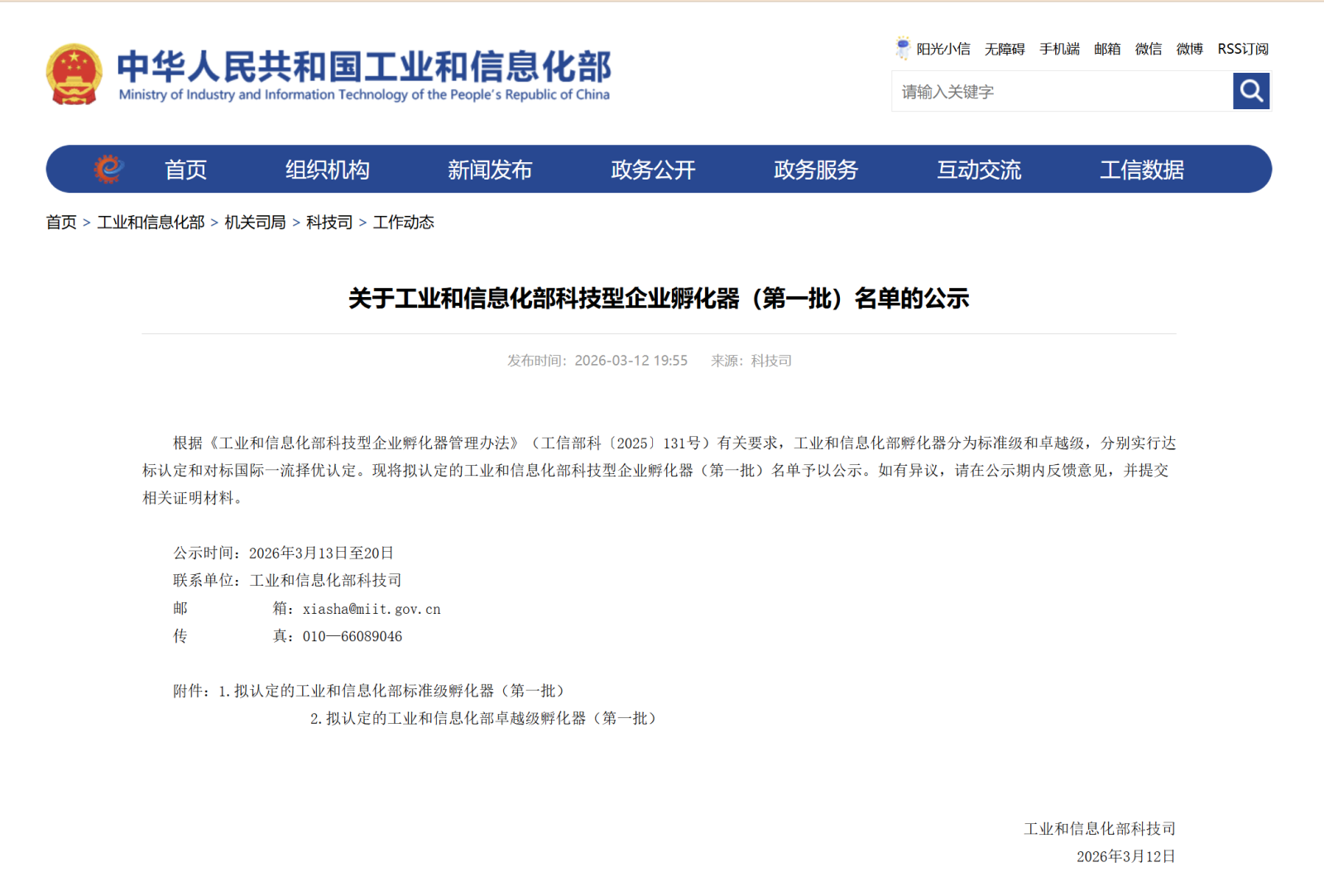Focus the keyword search input field

click(1062, 92)
